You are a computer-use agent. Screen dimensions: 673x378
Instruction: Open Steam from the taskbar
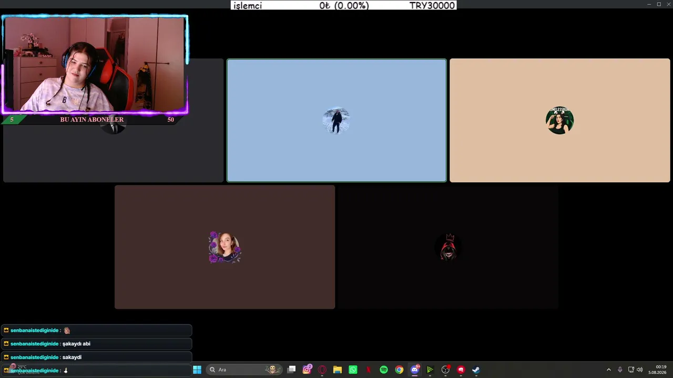[476, 370]
